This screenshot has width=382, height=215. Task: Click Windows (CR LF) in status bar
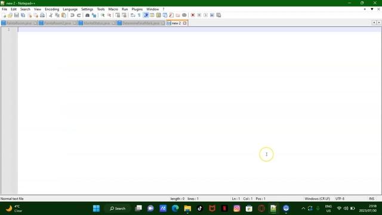point(317,199)
